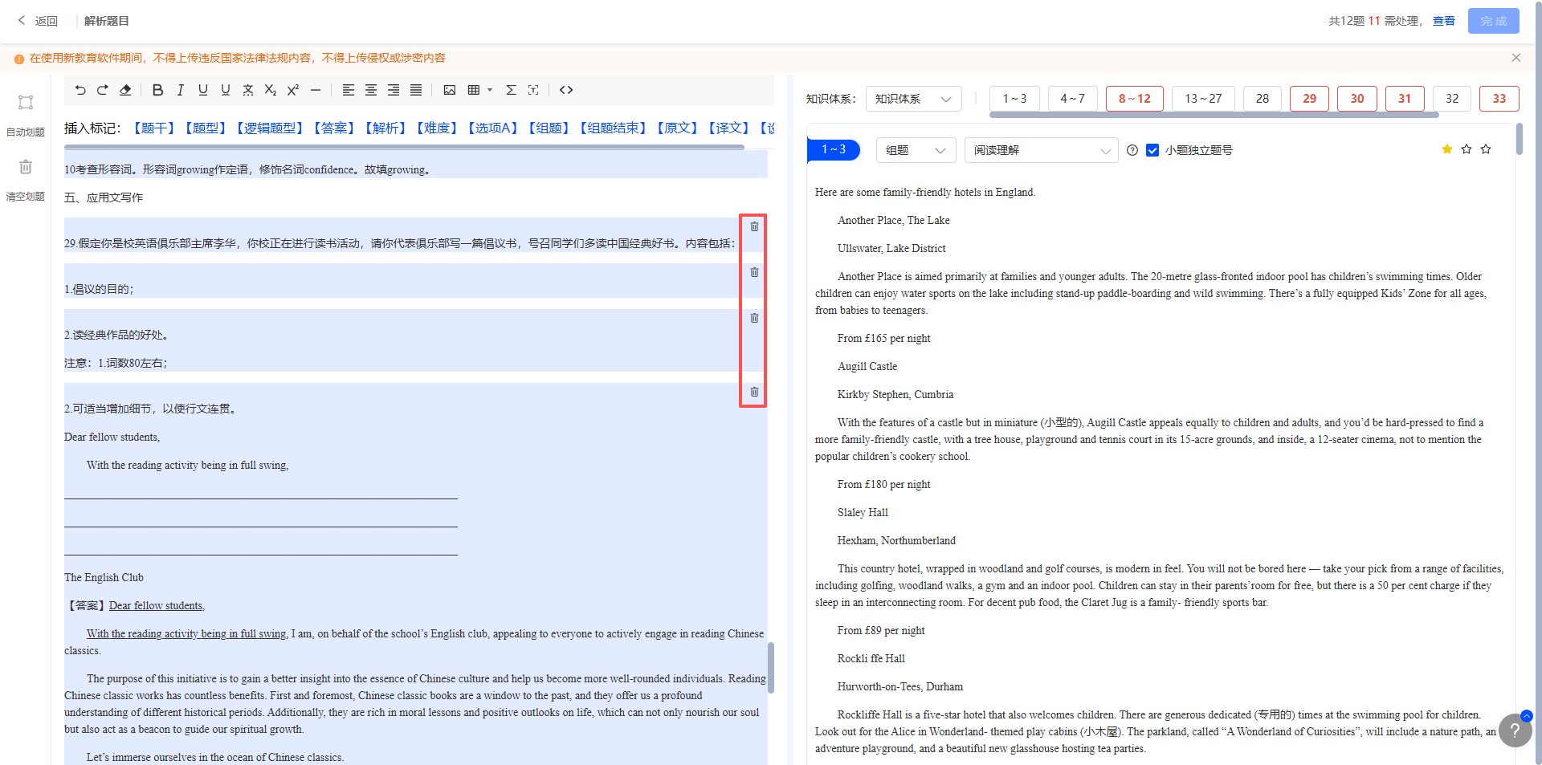The width and height of the screenshot is (1542, 765).
Task: Toggle italic formatting
Action: 181,90
